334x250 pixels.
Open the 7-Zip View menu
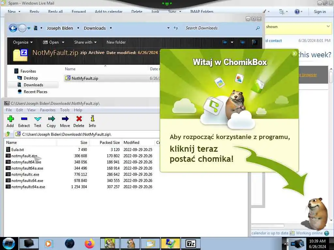pyautogui.click(x=31, y=110)
